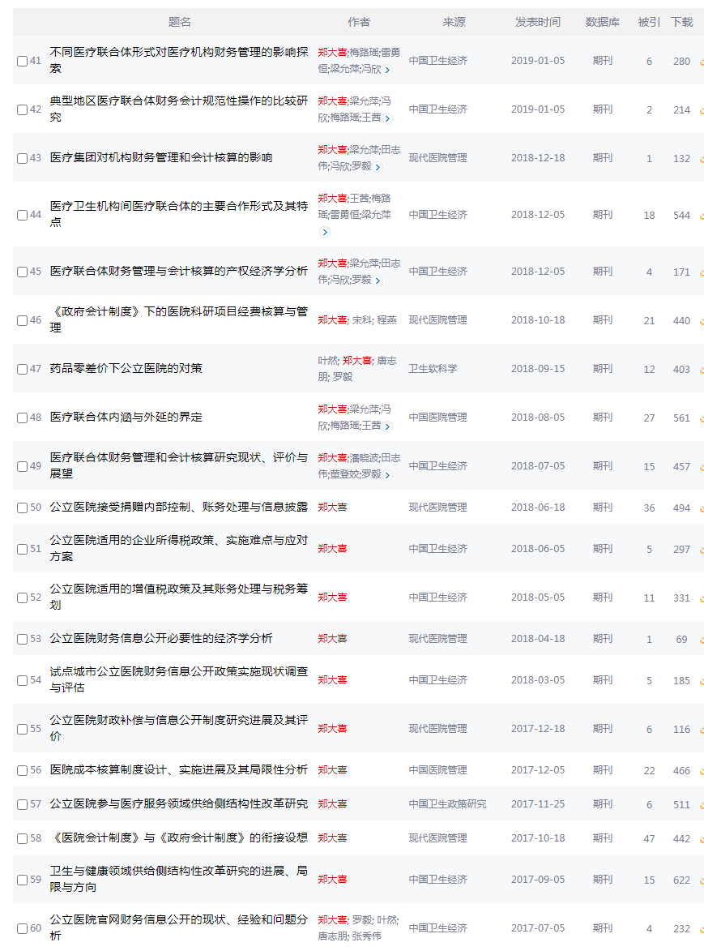Click the download icon for article 60

[x=702, y=928]
